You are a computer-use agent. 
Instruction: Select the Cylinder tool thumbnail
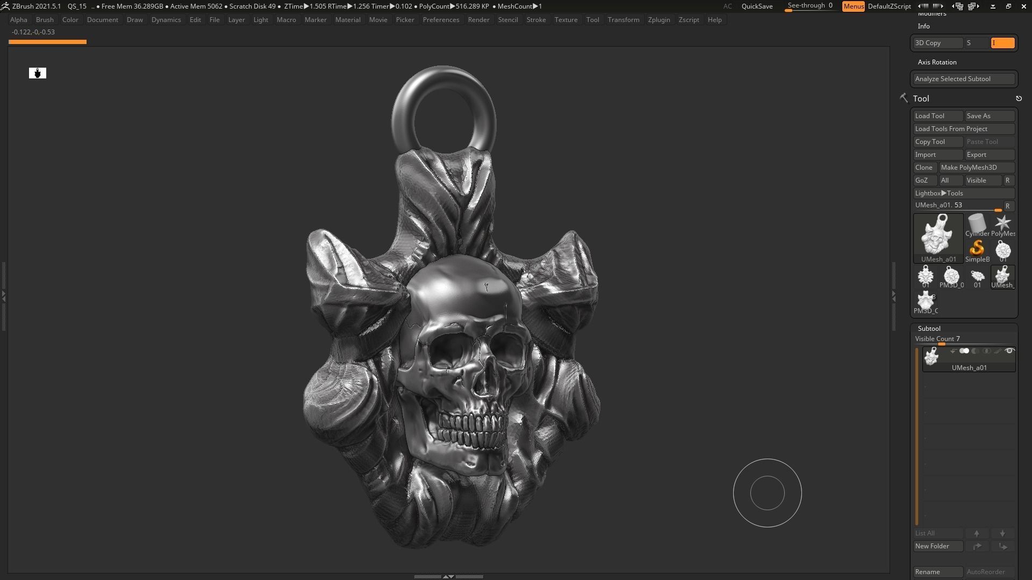pos(977,225)
